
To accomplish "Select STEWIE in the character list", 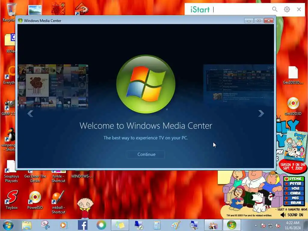I will pos(294,179).
